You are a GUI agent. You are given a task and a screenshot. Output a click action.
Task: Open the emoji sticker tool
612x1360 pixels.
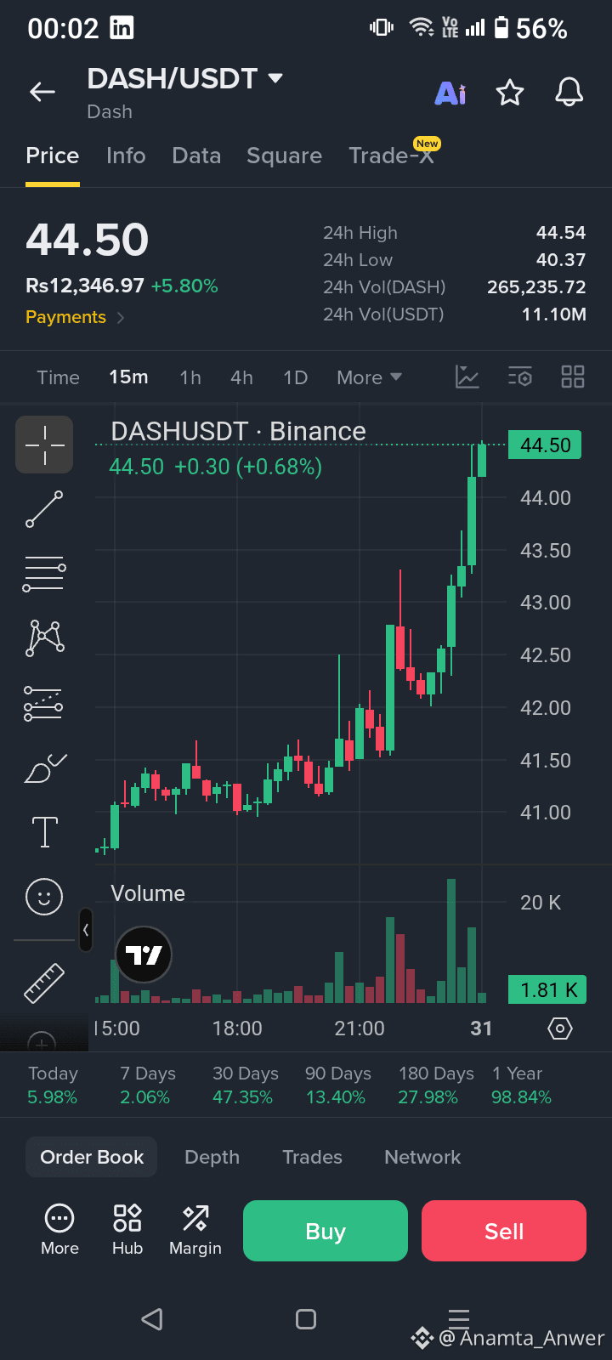pyautogui.click(x=44, y=897)
